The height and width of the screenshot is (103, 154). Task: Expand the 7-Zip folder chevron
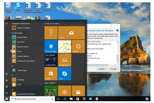tap(41, 84)
